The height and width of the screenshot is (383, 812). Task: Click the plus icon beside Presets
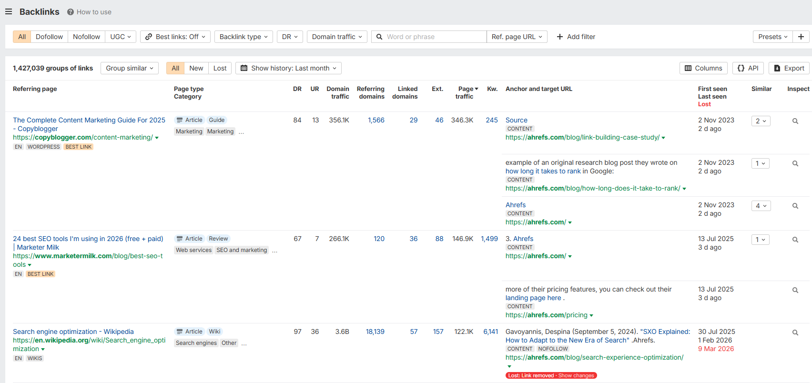[x=801, y=37]
